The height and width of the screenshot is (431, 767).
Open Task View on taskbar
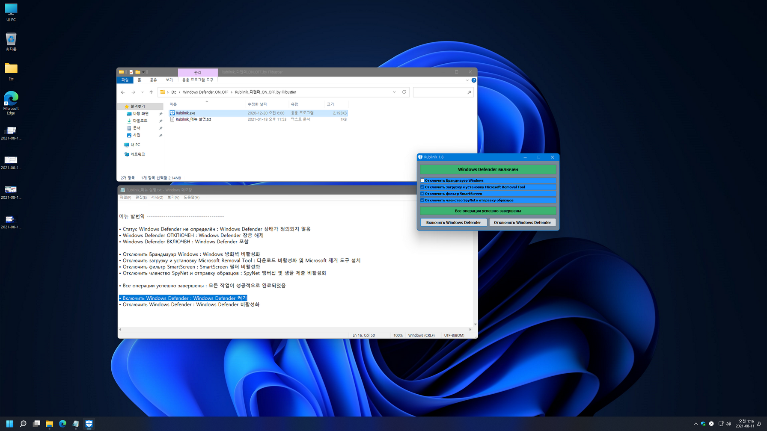pos(36,424)
